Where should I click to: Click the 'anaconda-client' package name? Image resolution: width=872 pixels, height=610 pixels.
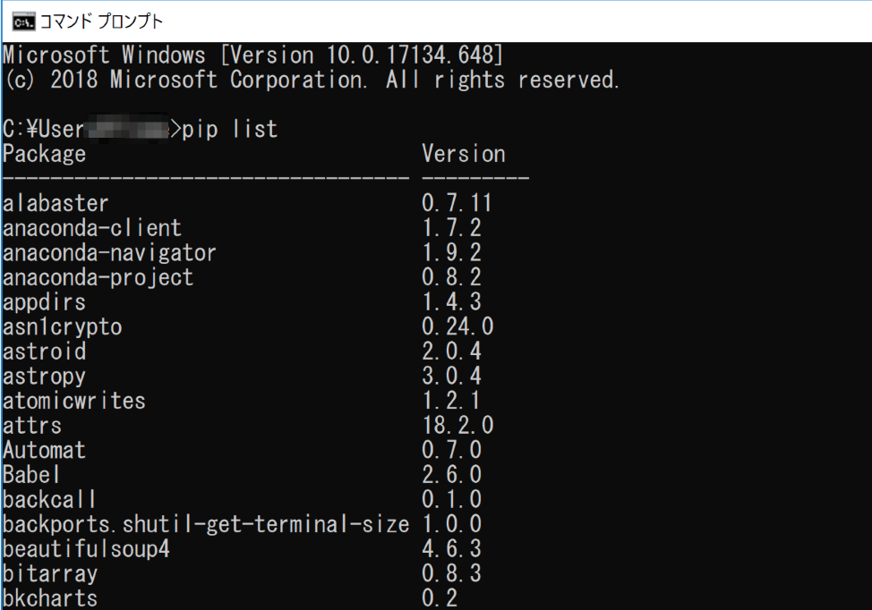coord(92,228)
